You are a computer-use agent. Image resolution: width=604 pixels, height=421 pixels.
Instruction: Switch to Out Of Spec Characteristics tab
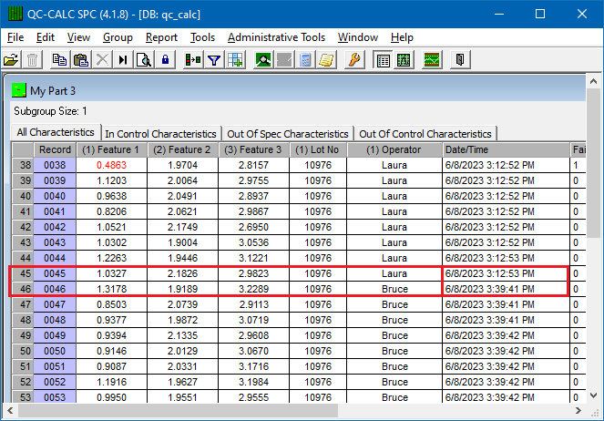tap(288, 134)
